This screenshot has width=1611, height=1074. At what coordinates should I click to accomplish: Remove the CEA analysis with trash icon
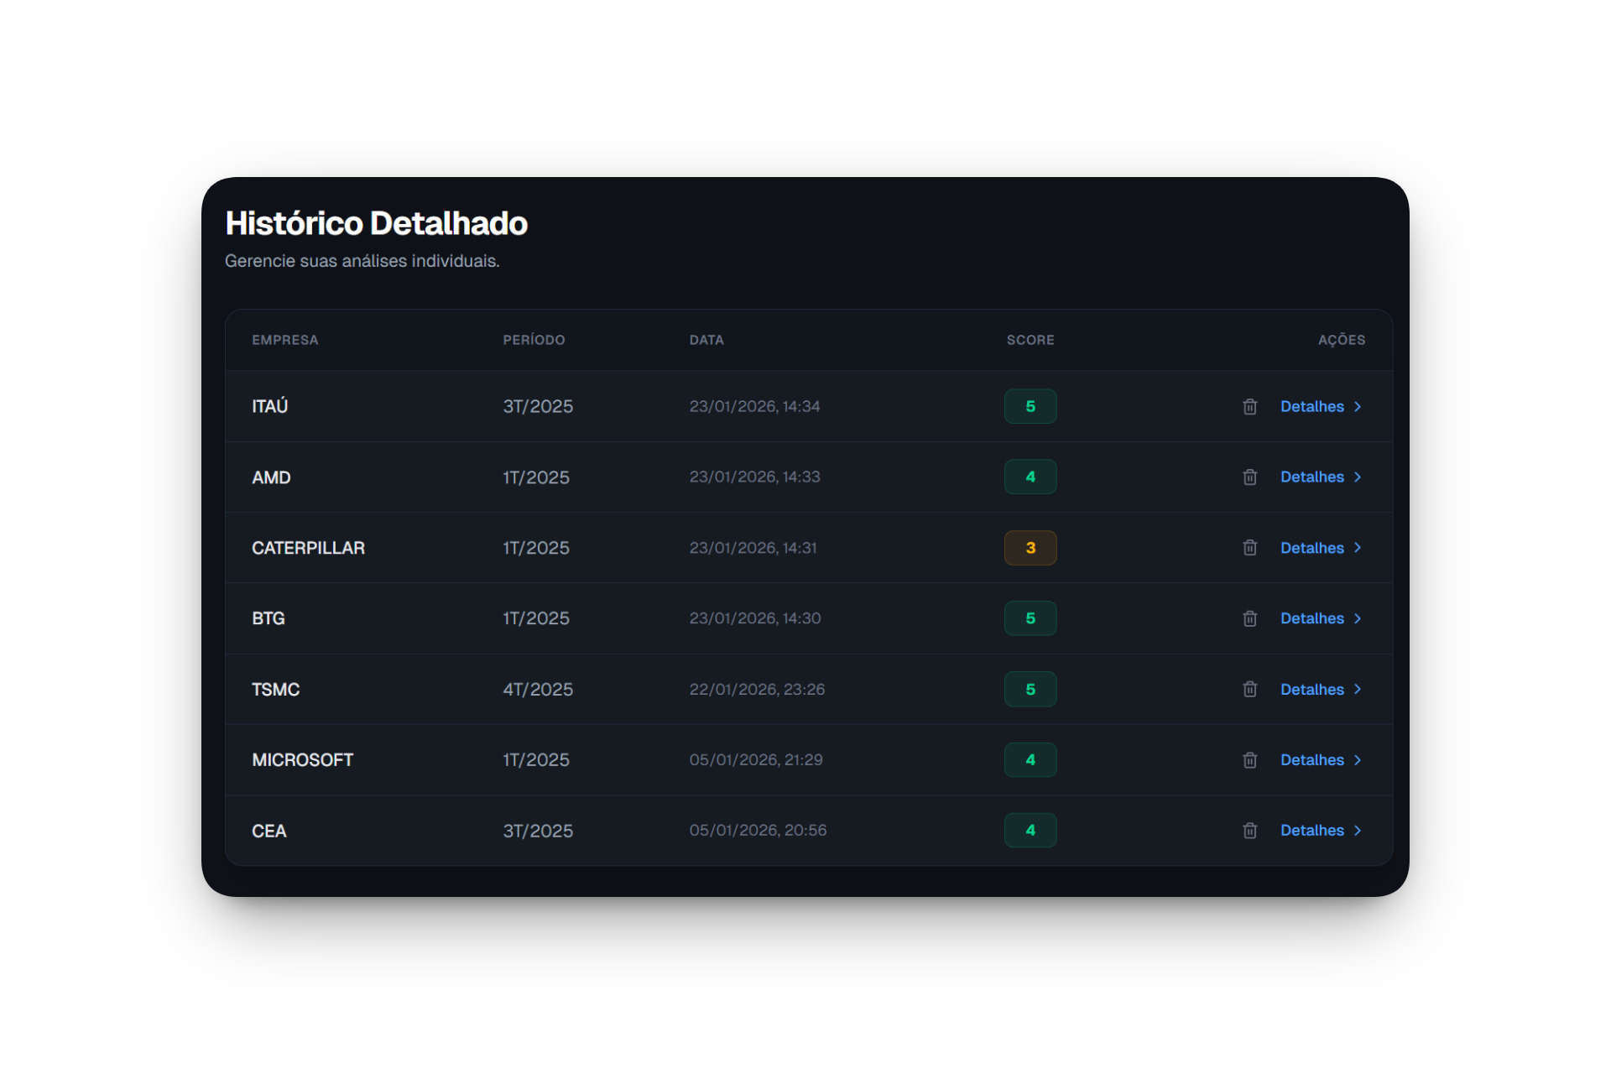coord(1249,831)
